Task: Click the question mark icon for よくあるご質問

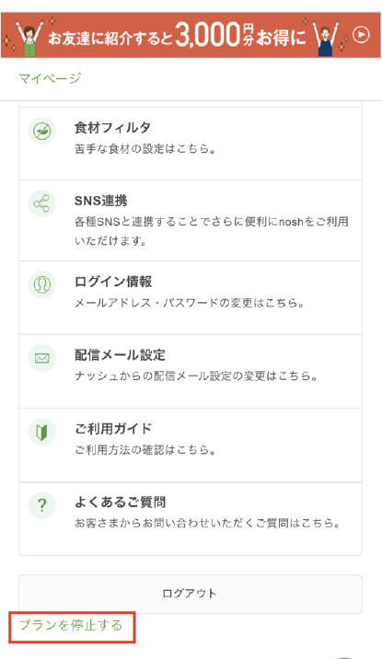Action: pyautogui.click(x=42, y=505)
